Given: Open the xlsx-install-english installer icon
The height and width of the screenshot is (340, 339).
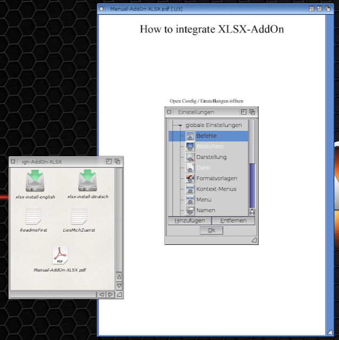Looking at the screenshot, I should (35, 181).
